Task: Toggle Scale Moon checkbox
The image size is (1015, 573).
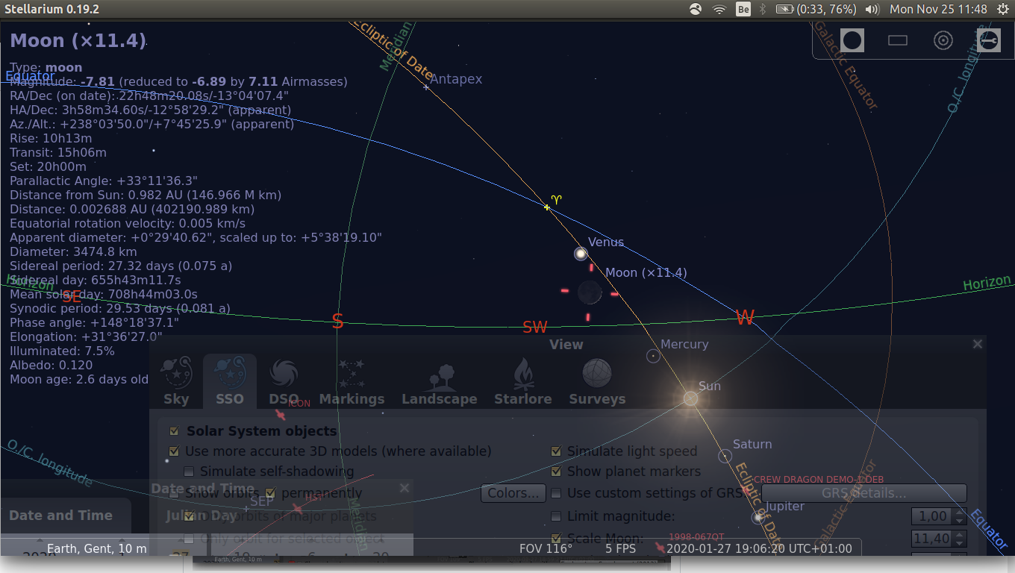Action: 556,538
